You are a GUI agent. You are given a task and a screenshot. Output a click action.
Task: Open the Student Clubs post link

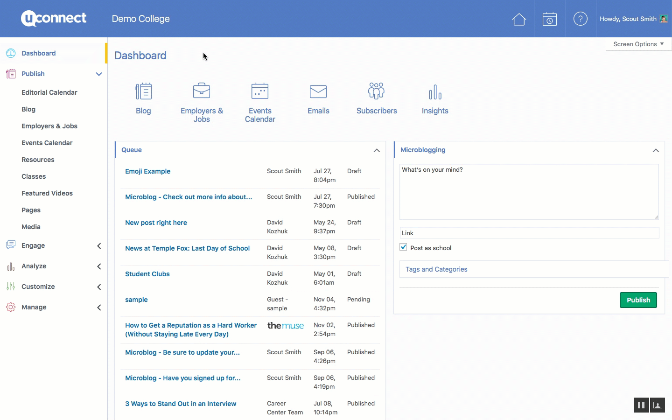point(147,274)
